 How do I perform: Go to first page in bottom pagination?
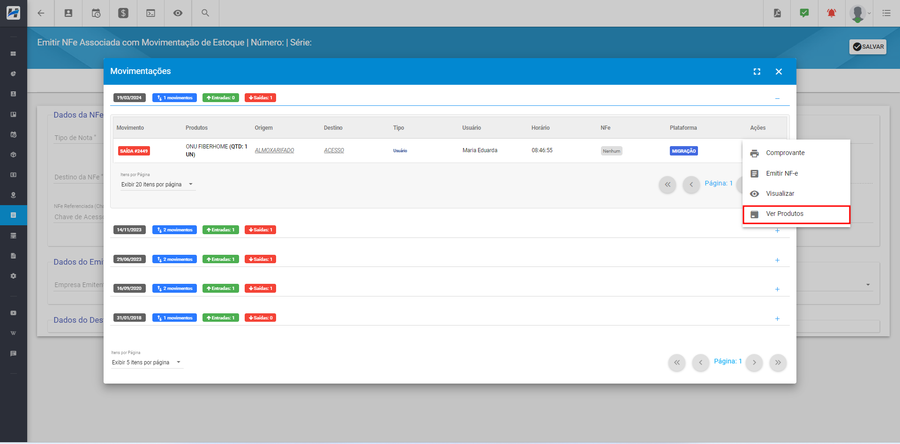tap(677, 363)
